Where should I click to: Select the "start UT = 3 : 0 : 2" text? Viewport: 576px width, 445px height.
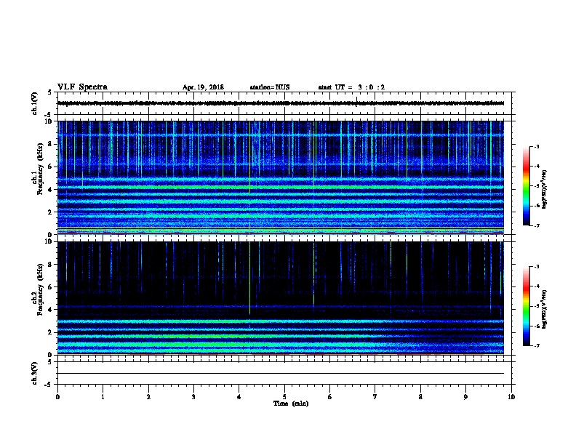coord(351,87)
